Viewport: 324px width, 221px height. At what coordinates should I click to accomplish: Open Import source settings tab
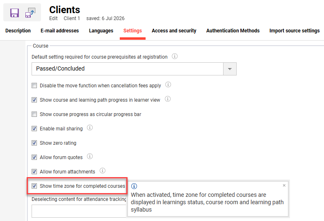pyautogui.click(x=294, y=31)
